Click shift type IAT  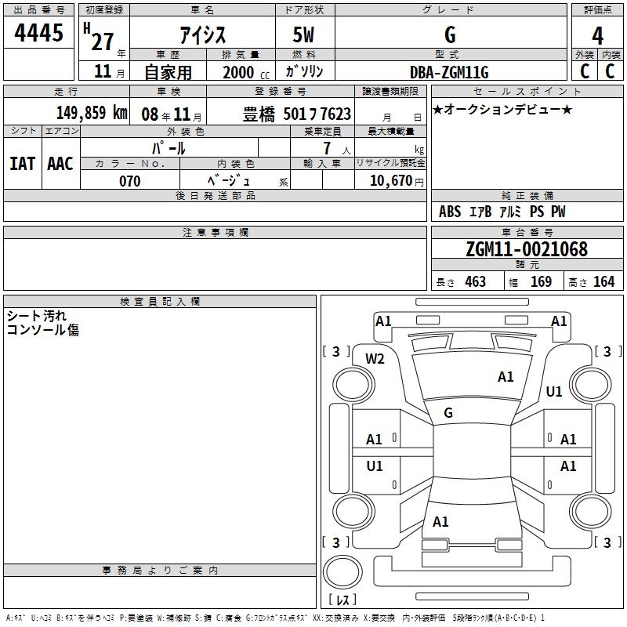click(x=23, y=164)
